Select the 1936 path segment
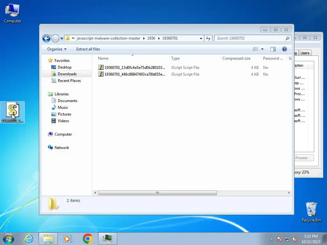This screenshot has height=245, width=327. tap(151, 38)
